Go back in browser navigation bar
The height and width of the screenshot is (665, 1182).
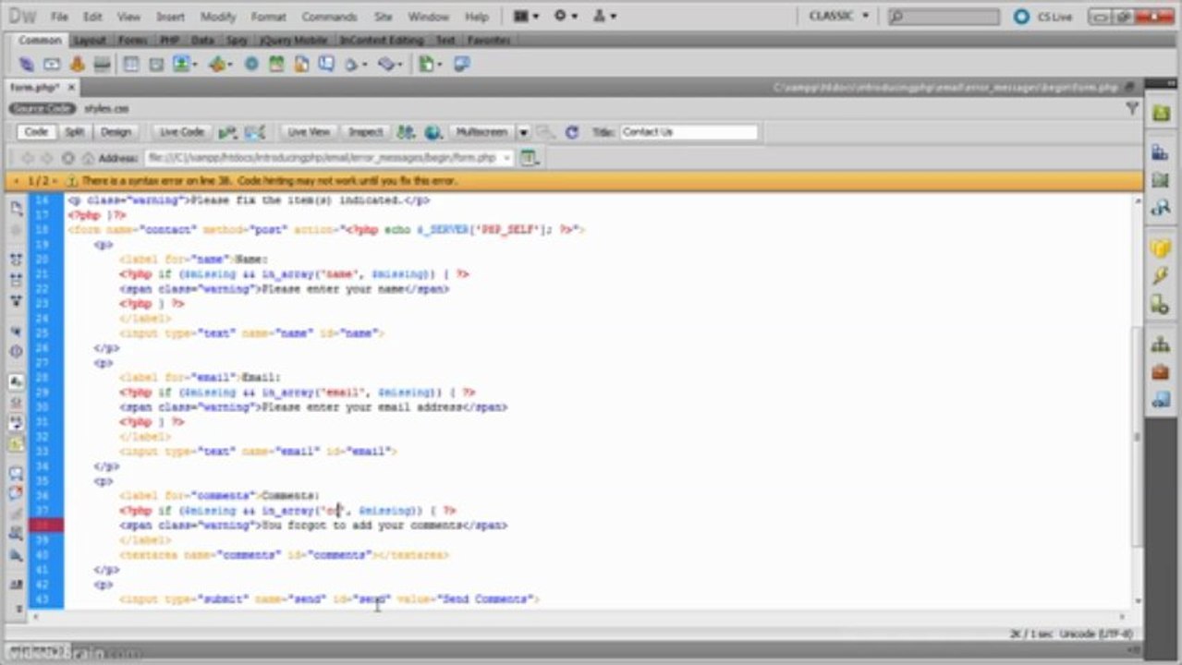point(27,158)
